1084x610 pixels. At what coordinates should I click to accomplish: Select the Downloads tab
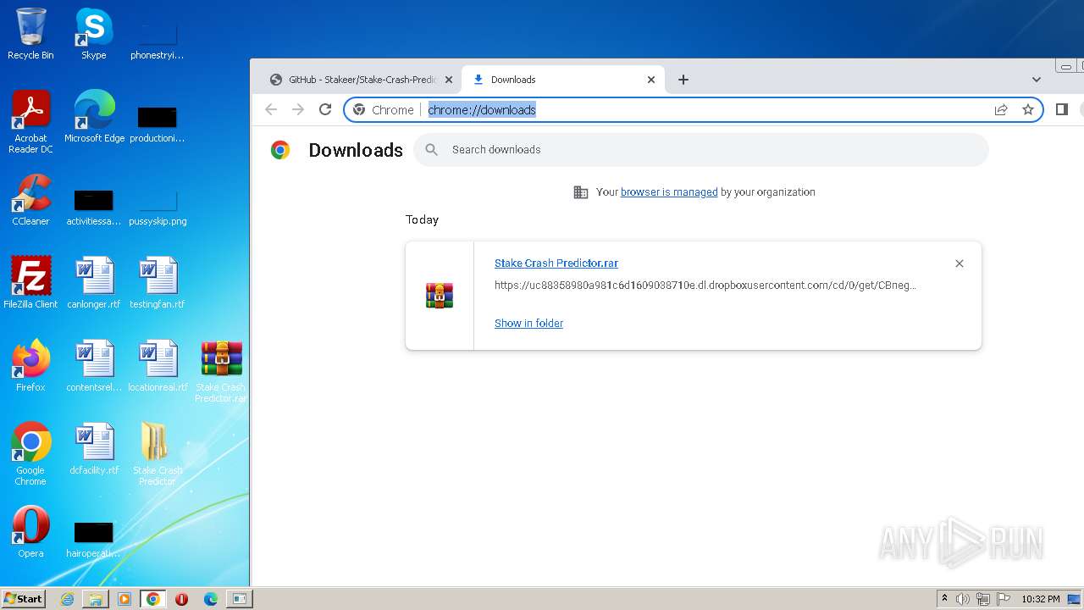(563, 80)
